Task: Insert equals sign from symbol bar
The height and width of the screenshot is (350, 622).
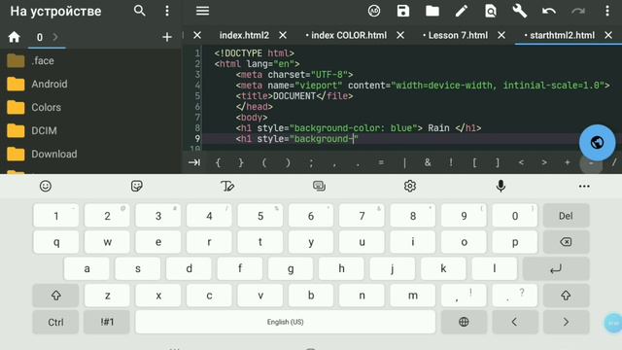Action: coord(381,162)
